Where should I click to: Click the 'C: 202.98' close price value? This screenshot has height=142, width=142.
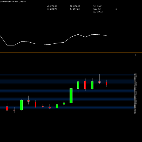pos(52,9)
